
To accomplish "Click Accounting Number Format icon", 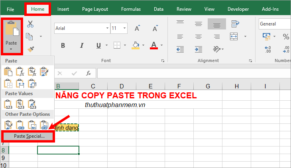I will click(x=267, y=37).
